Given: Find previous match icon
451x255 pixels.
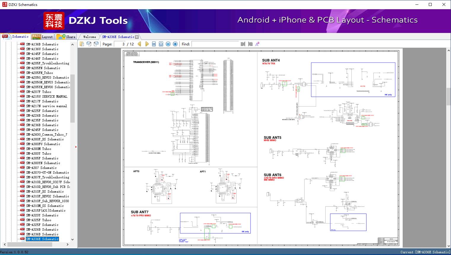Looking at the screenshot, I should (x=243, y=44).
